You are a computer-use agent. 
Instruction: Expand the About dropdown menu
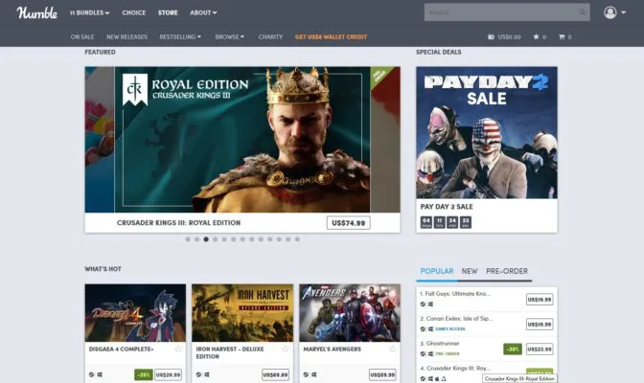[x=203, y=12]
